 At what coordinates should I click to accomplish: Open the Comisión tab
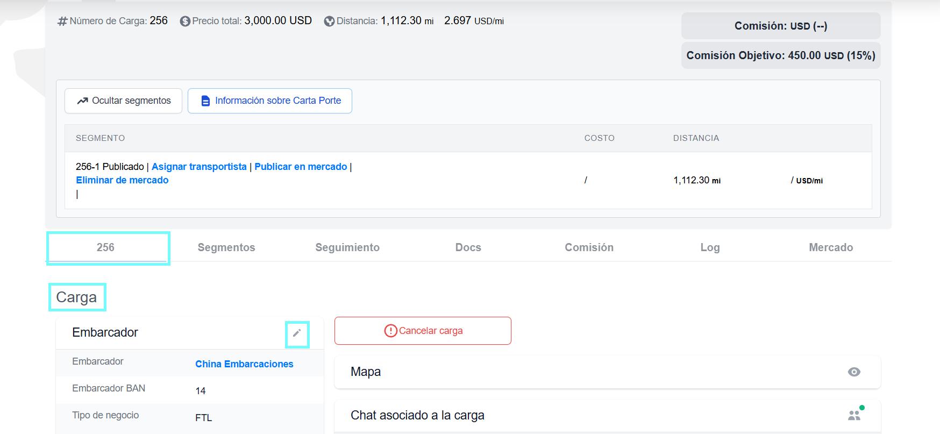(x=589, y=247)
